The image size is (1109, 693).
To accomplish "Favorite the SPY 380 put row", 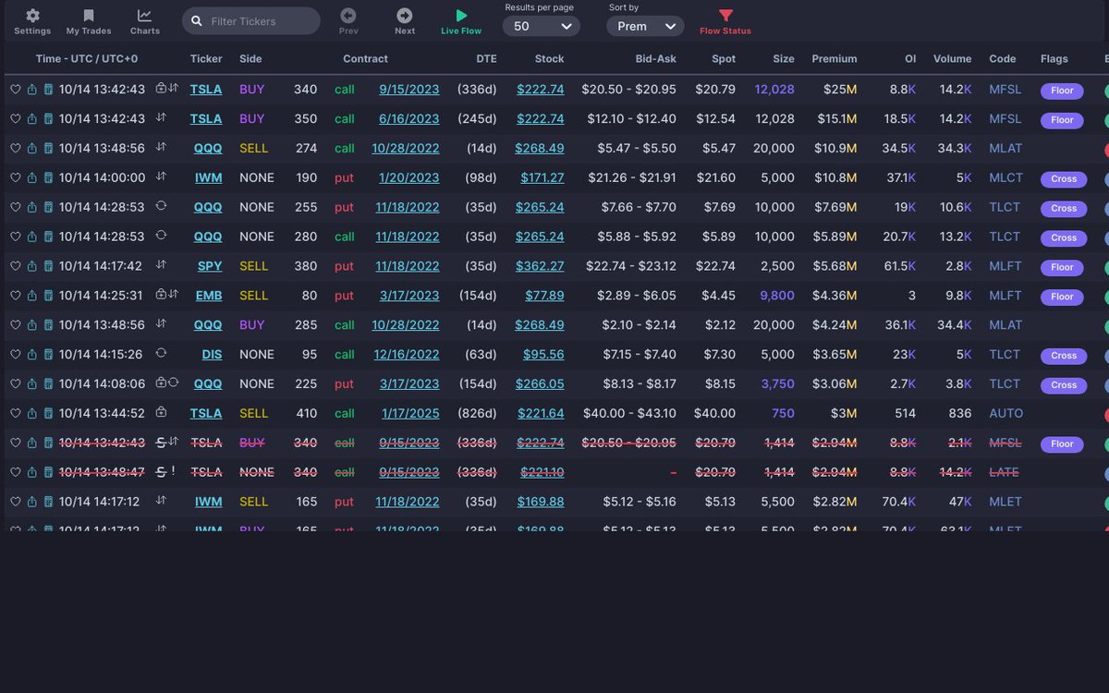I will click(x=16, y=266).
